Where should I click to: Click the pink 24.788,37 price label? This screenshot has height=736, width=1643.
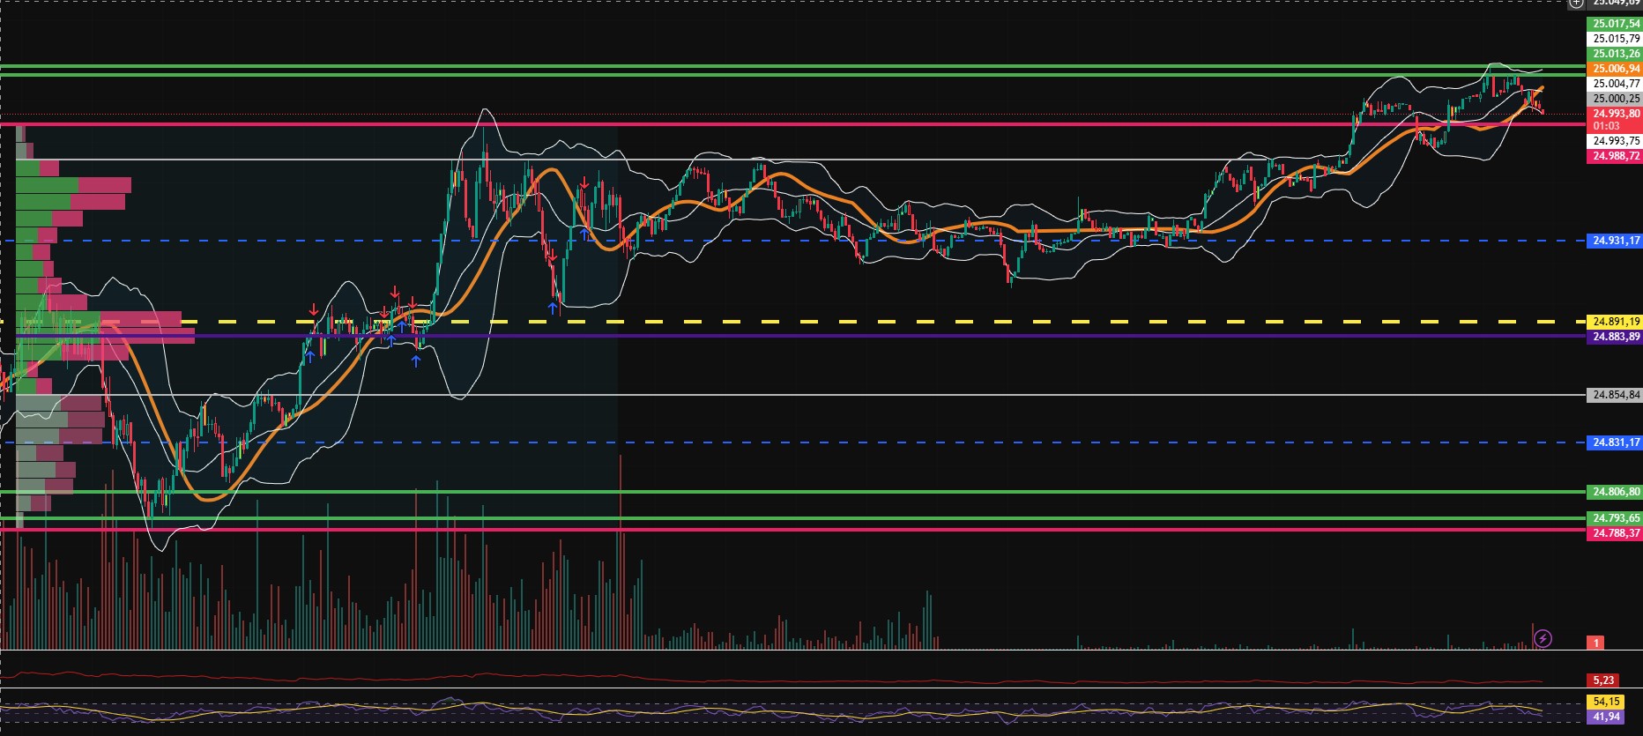click(x=1615, y=533)
